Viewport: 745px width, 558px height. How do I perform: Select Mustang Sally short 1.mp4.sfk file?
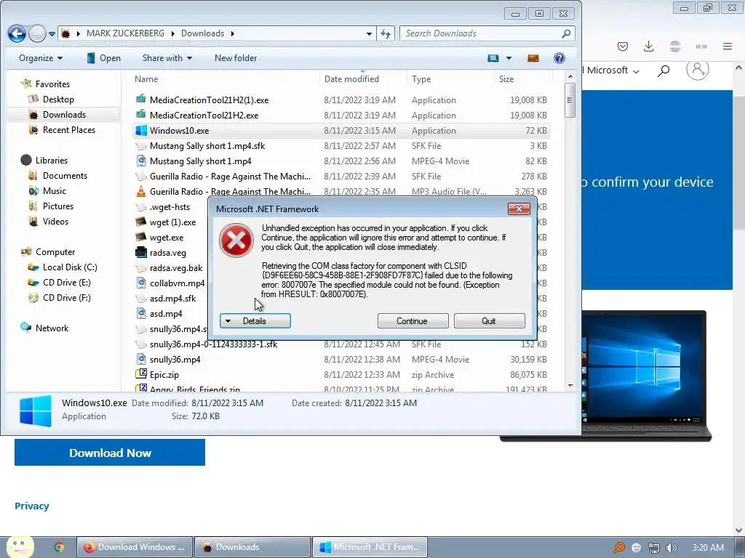pos(341,145)
